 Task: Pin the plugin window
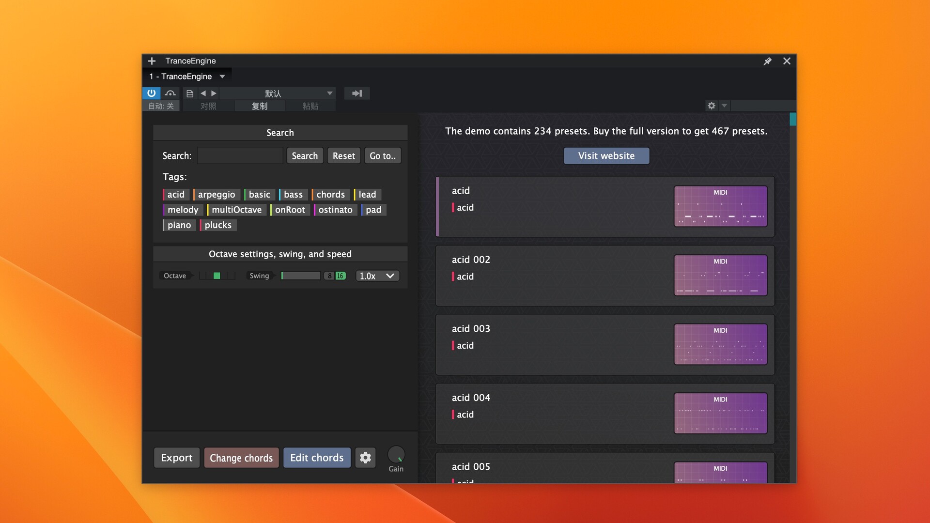click(x=767, y=61)
